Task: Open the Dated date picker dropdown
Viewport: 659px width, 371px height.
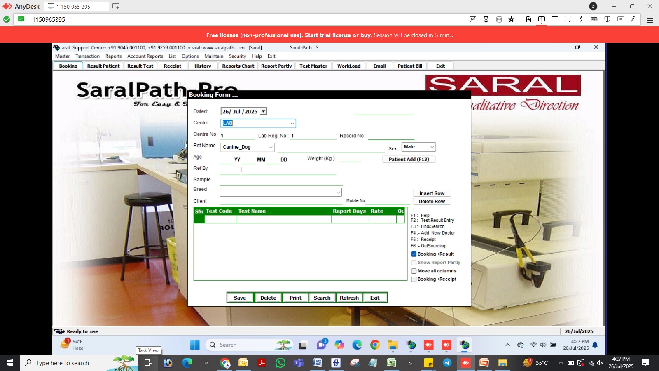Action: point(264,111)
